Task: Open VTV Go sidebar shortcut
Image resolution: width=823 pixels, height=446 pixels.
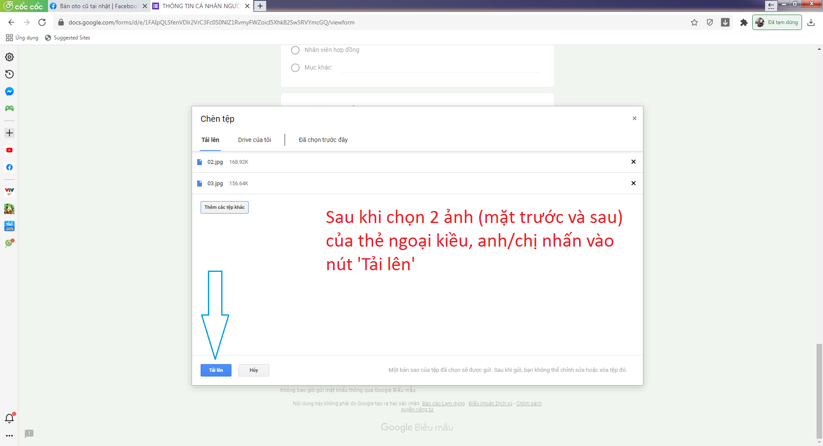Action: click(9, 191)
